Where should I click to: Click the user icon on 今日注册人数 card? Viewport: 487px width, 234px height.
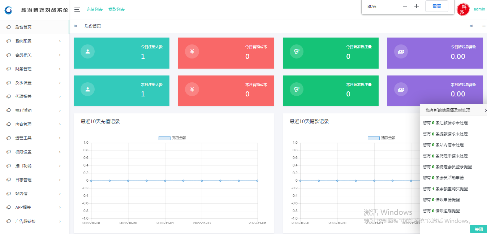87,51
